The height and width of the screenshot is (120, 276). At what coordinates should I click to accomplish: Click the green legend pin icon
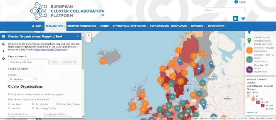(x=249, y=40)
